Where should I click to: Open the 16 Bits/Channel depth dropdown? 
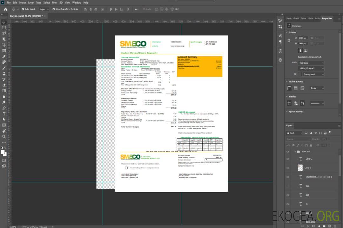click(x=311, y=68)
